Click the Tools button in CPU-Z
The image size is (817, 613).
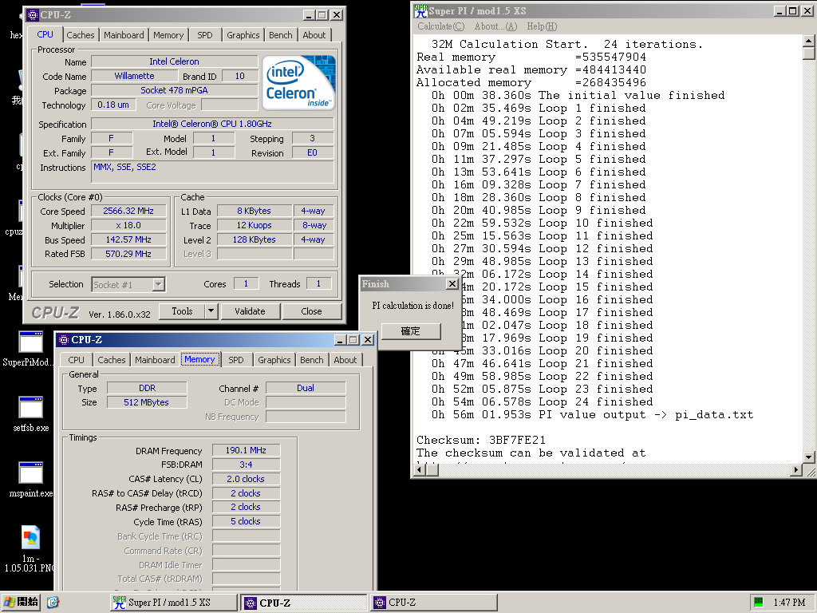182,311
